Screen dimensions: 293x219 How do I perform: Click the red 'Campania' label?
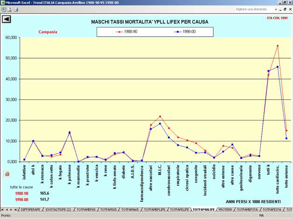tap(48, 32)
